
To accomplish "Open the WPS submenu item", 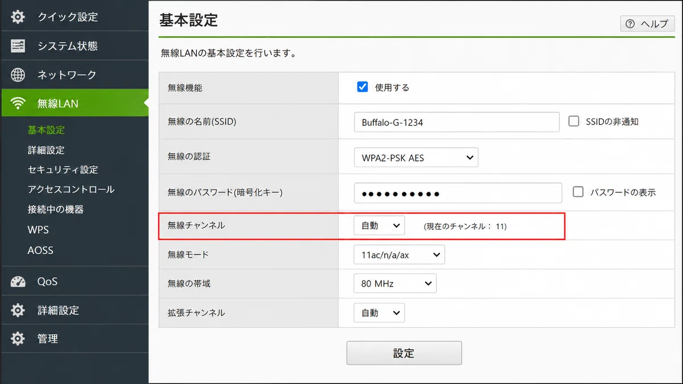I will [x=38, y=230].
